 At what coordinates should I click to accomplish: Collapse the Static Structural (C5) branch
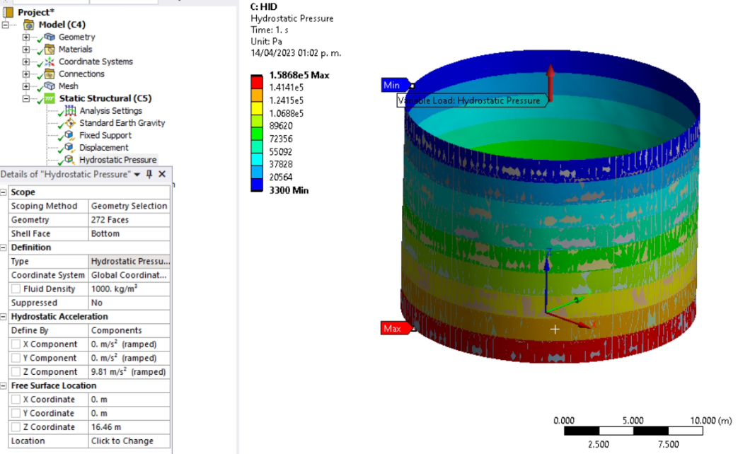(26, 98)
